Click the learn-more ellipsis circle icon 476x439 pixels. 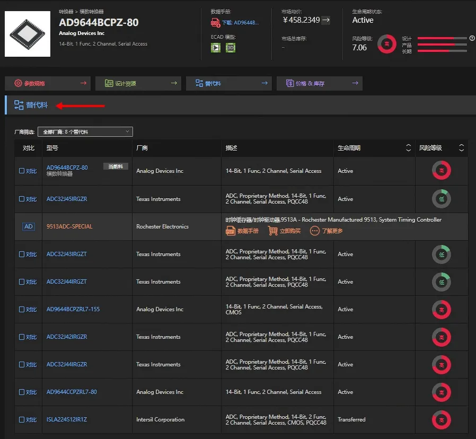pyautogui.click(x=314, y=231)
